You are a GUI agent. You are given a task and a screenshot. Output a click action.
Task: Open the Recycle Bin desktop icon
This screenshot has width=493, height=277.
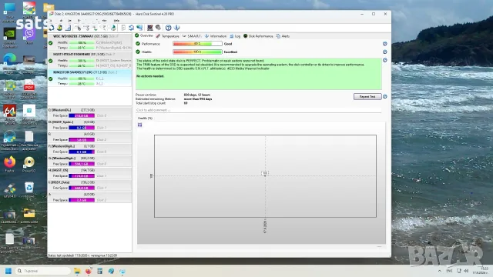29,190
